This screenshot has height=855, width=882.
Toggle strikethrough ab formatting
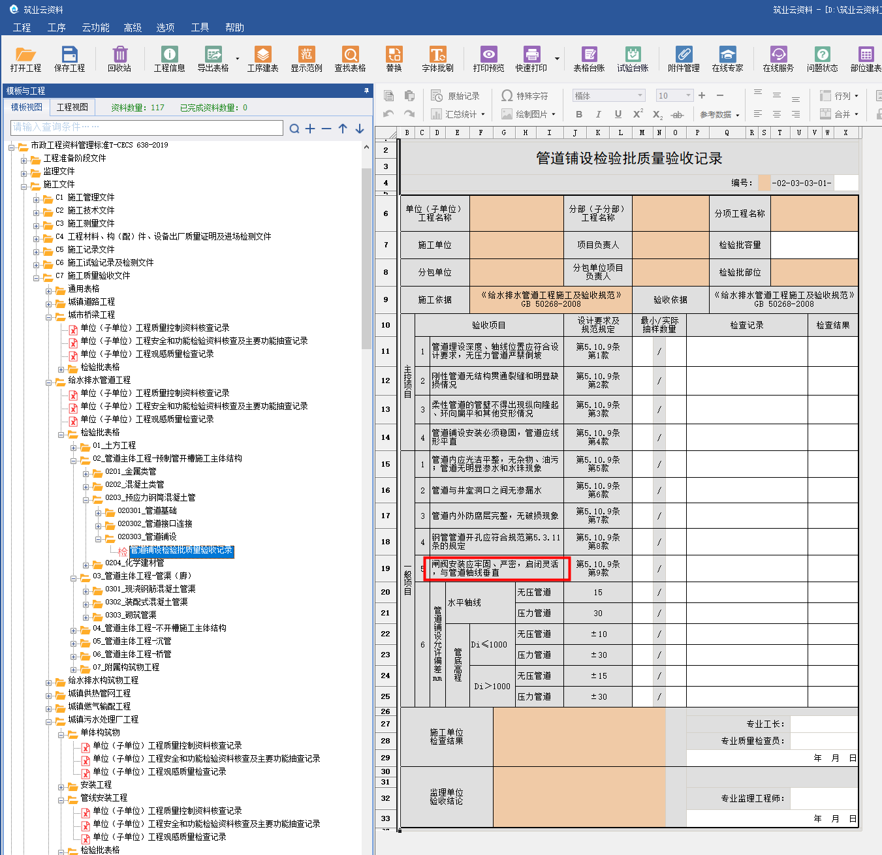click(x=678, y=115)
